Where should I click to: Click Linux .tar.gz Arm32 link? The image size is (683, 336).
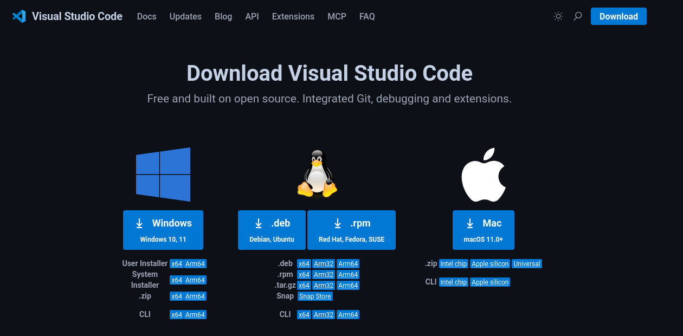(324, 286)
